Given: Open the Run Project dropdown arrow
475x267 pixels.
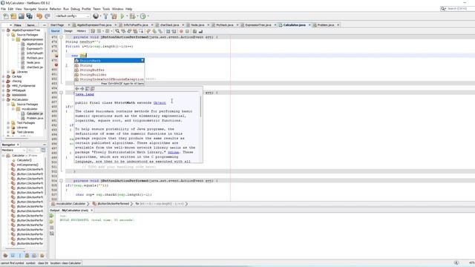Looking at the screenshot, I should click(127, 16).
